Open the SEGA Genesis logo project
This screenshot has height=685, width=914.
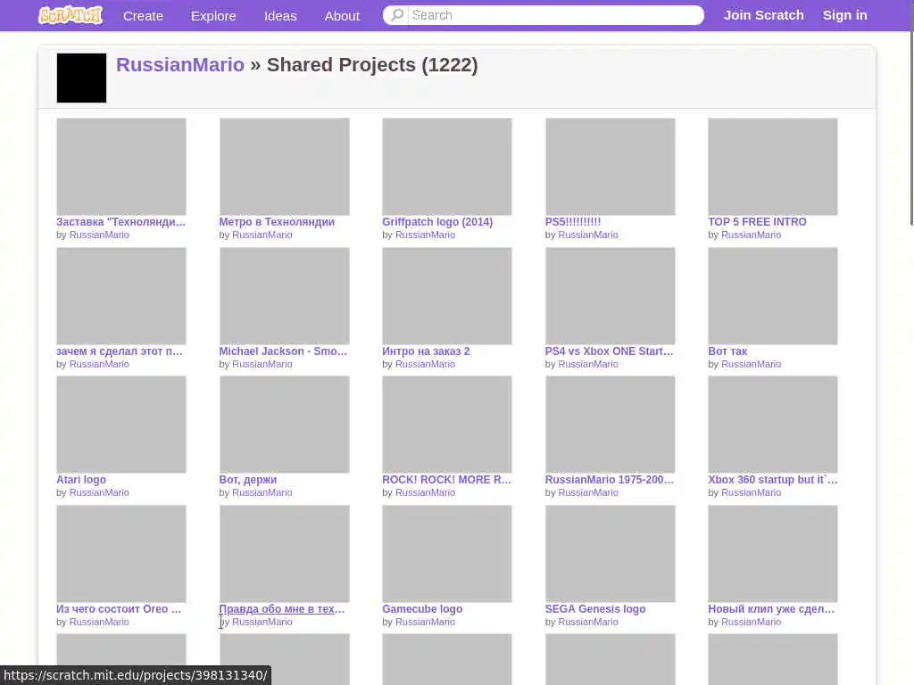point(595,608)
